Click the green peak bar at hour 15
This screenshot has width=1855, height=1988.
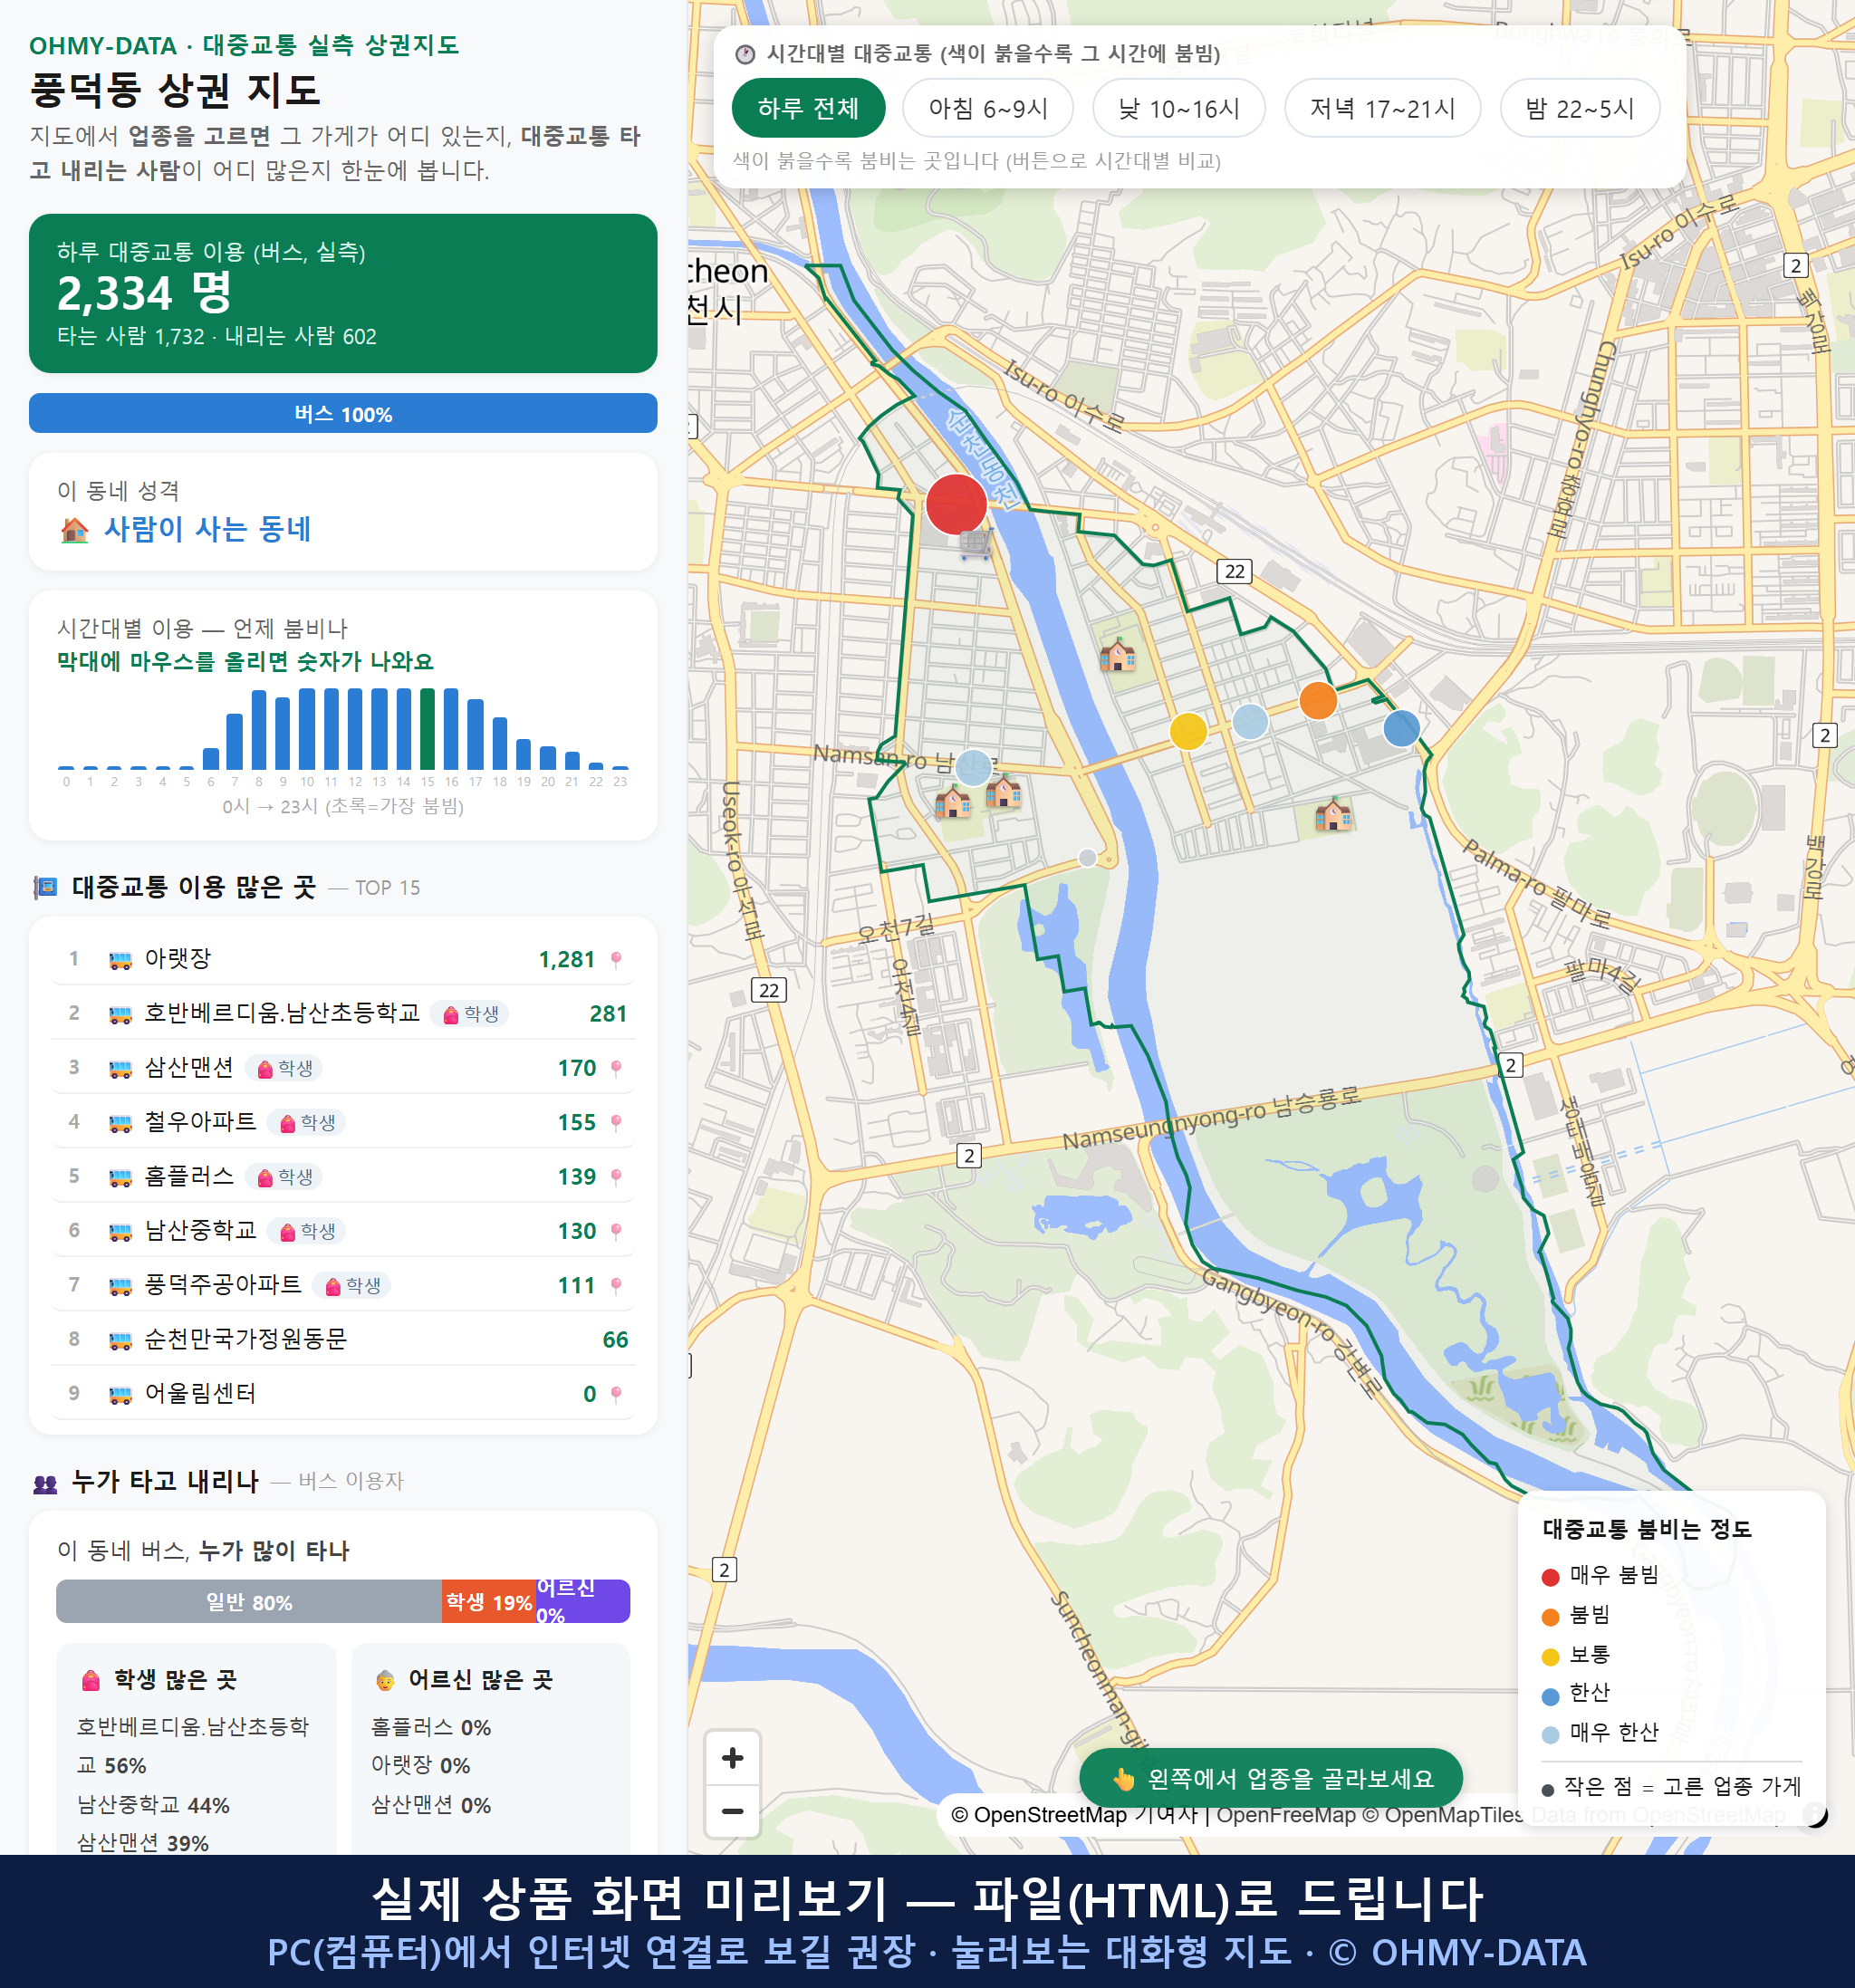[428, 728]
